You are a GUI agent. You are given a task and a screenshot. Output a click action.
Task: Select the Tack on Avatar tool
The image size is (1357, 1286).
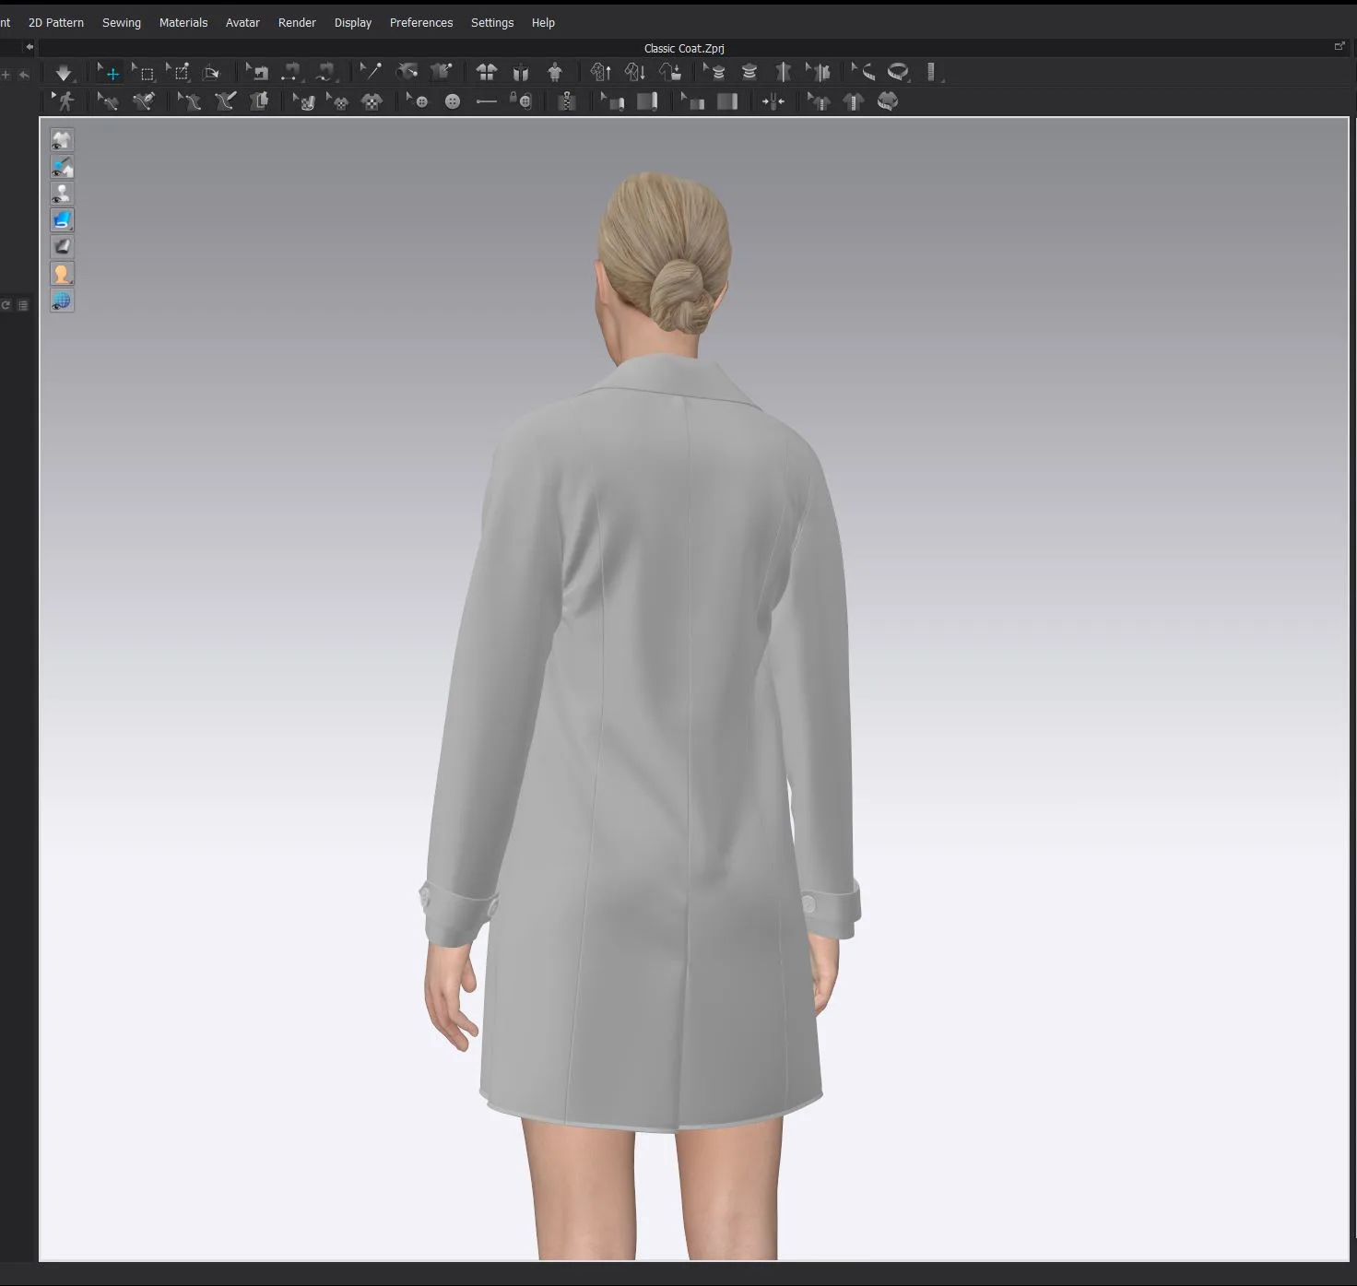coord(407,72)
